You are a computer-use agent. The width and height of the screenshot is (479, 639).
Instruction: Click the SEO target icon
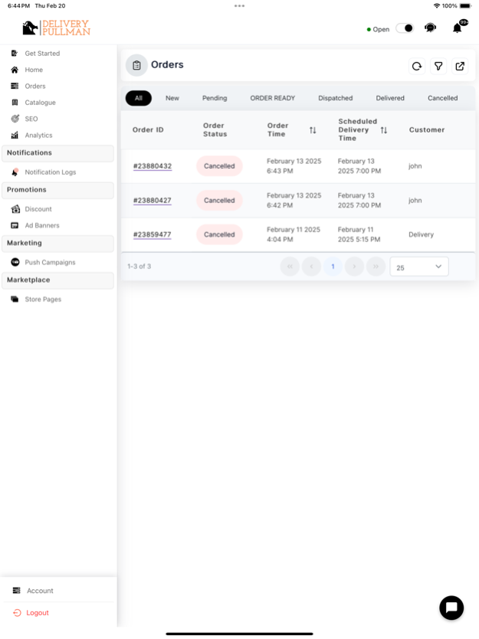[x=15, y=119]
